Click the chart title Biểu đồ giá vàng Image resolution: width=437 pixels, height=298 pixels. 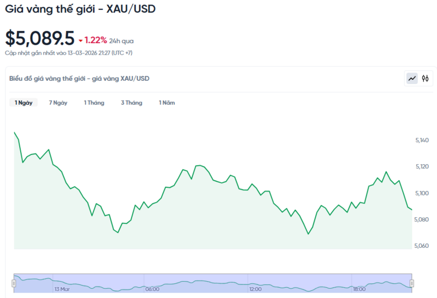coord(79,79)
